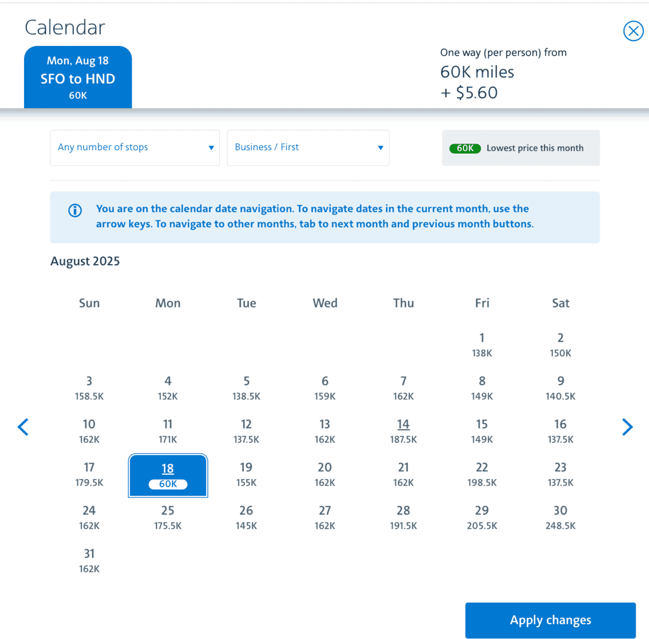Select August 18, the 60K lowest-price date
This screenshot has height=639, width=649.
168,475
